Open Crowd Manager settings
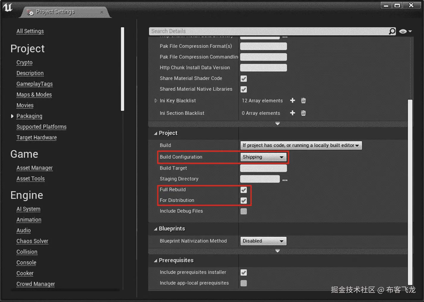 36,284
